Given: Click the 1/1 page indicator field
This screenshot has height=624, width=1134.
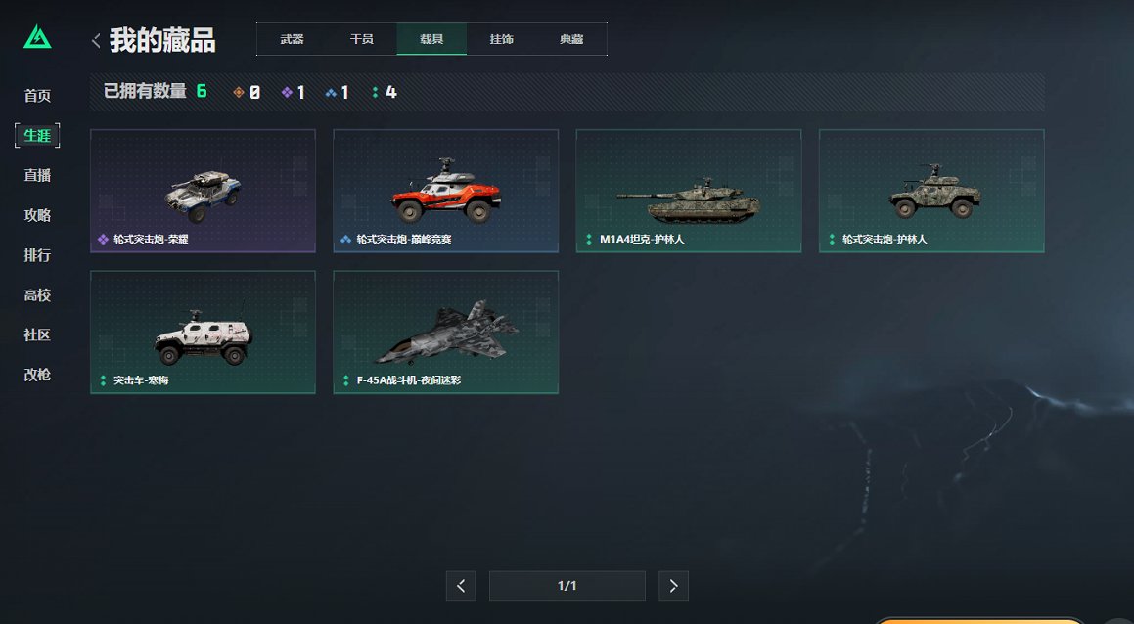Looking at the screenshot, I should pos(567,586).
